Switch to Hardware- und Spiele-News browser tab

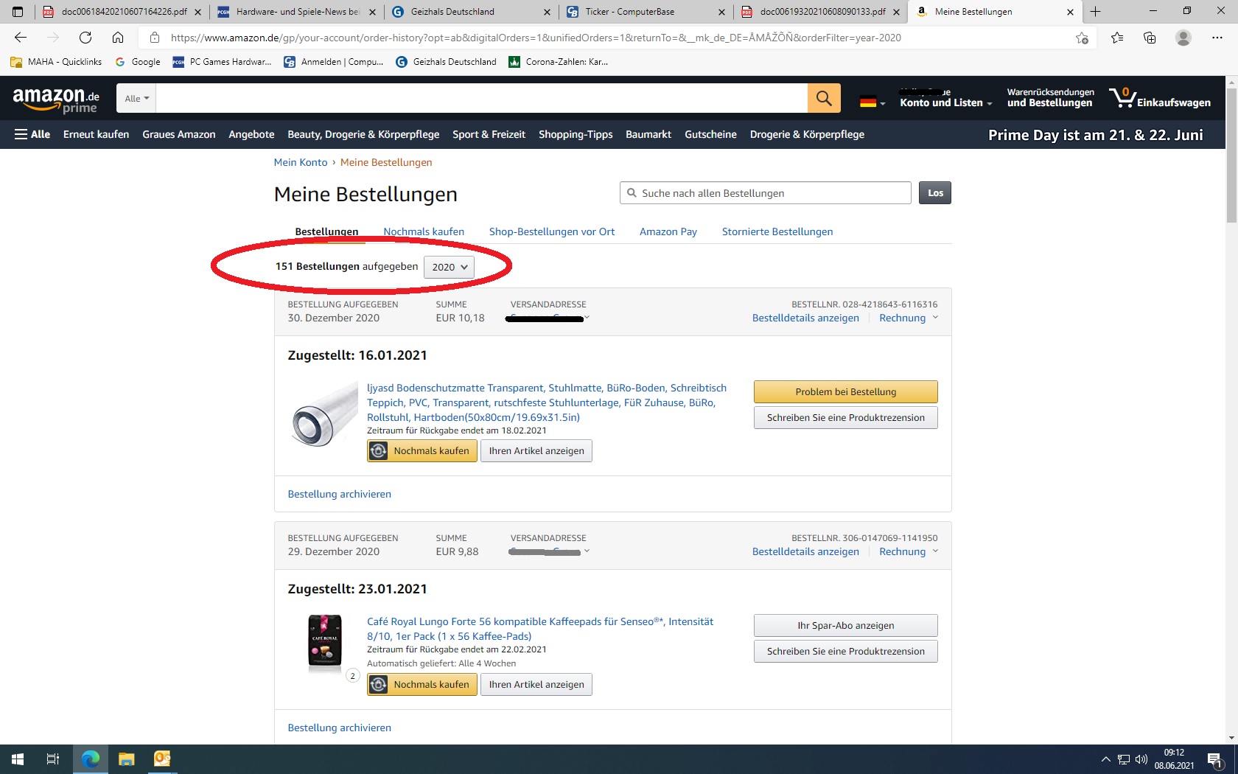(296, 12)
